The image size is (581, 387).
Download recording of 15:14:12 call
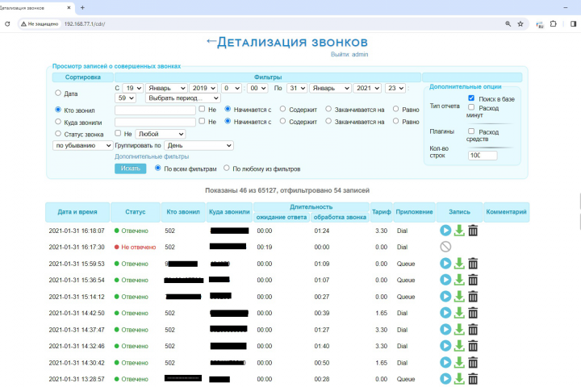459,296
